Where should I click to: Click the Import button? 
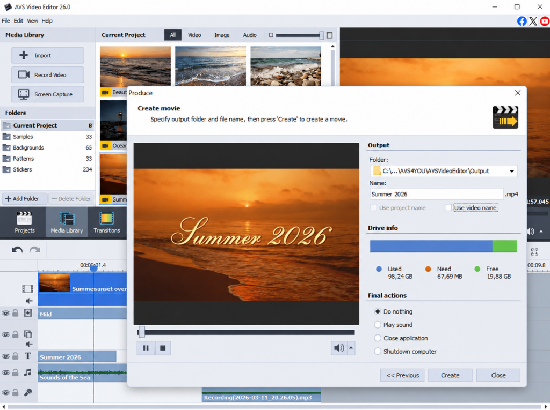tap(47, 55)
